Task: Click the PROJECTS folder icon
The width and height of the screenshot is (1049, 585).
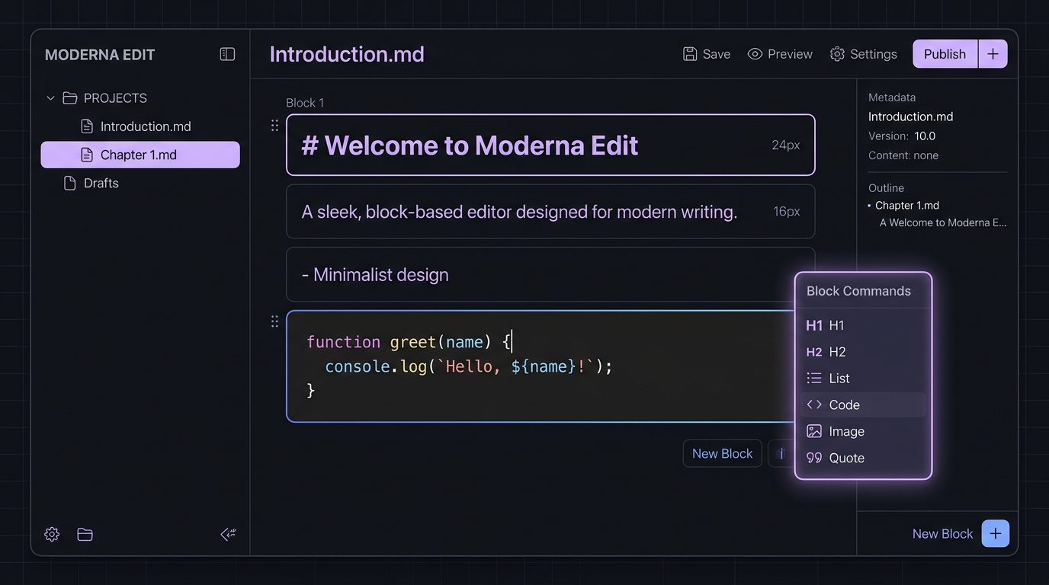Action: [70, 98]
